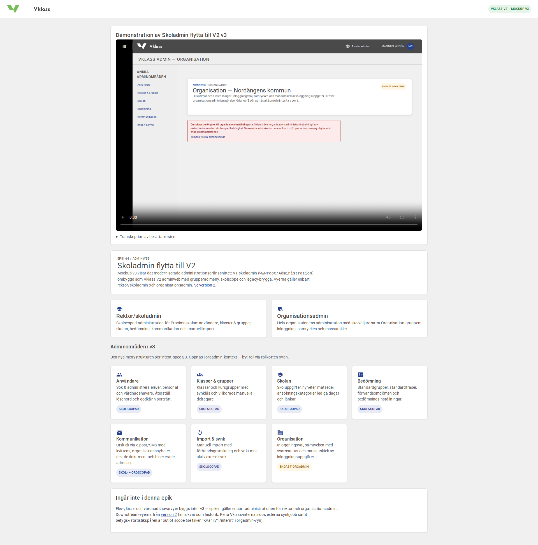Image resolution: width=538 pixels, height=545 pixels.
Task: Open the Organisation card title
Action: click(x=290, y=439)
